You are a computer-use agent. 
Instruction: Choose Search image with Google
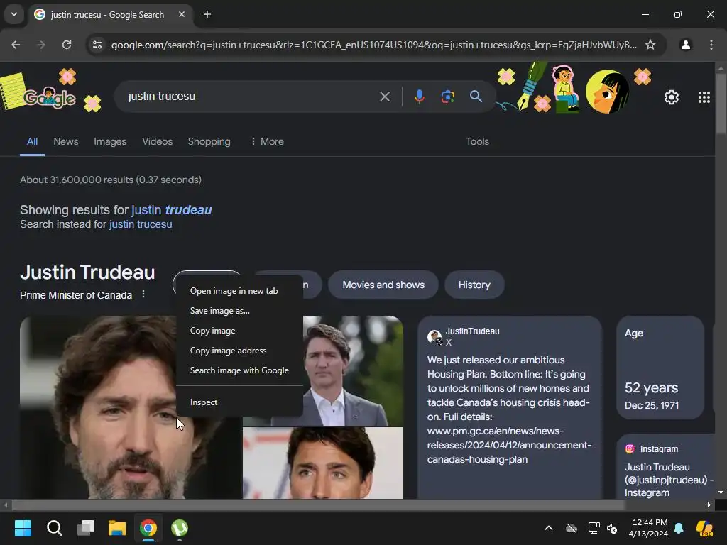tap(239, 370)
